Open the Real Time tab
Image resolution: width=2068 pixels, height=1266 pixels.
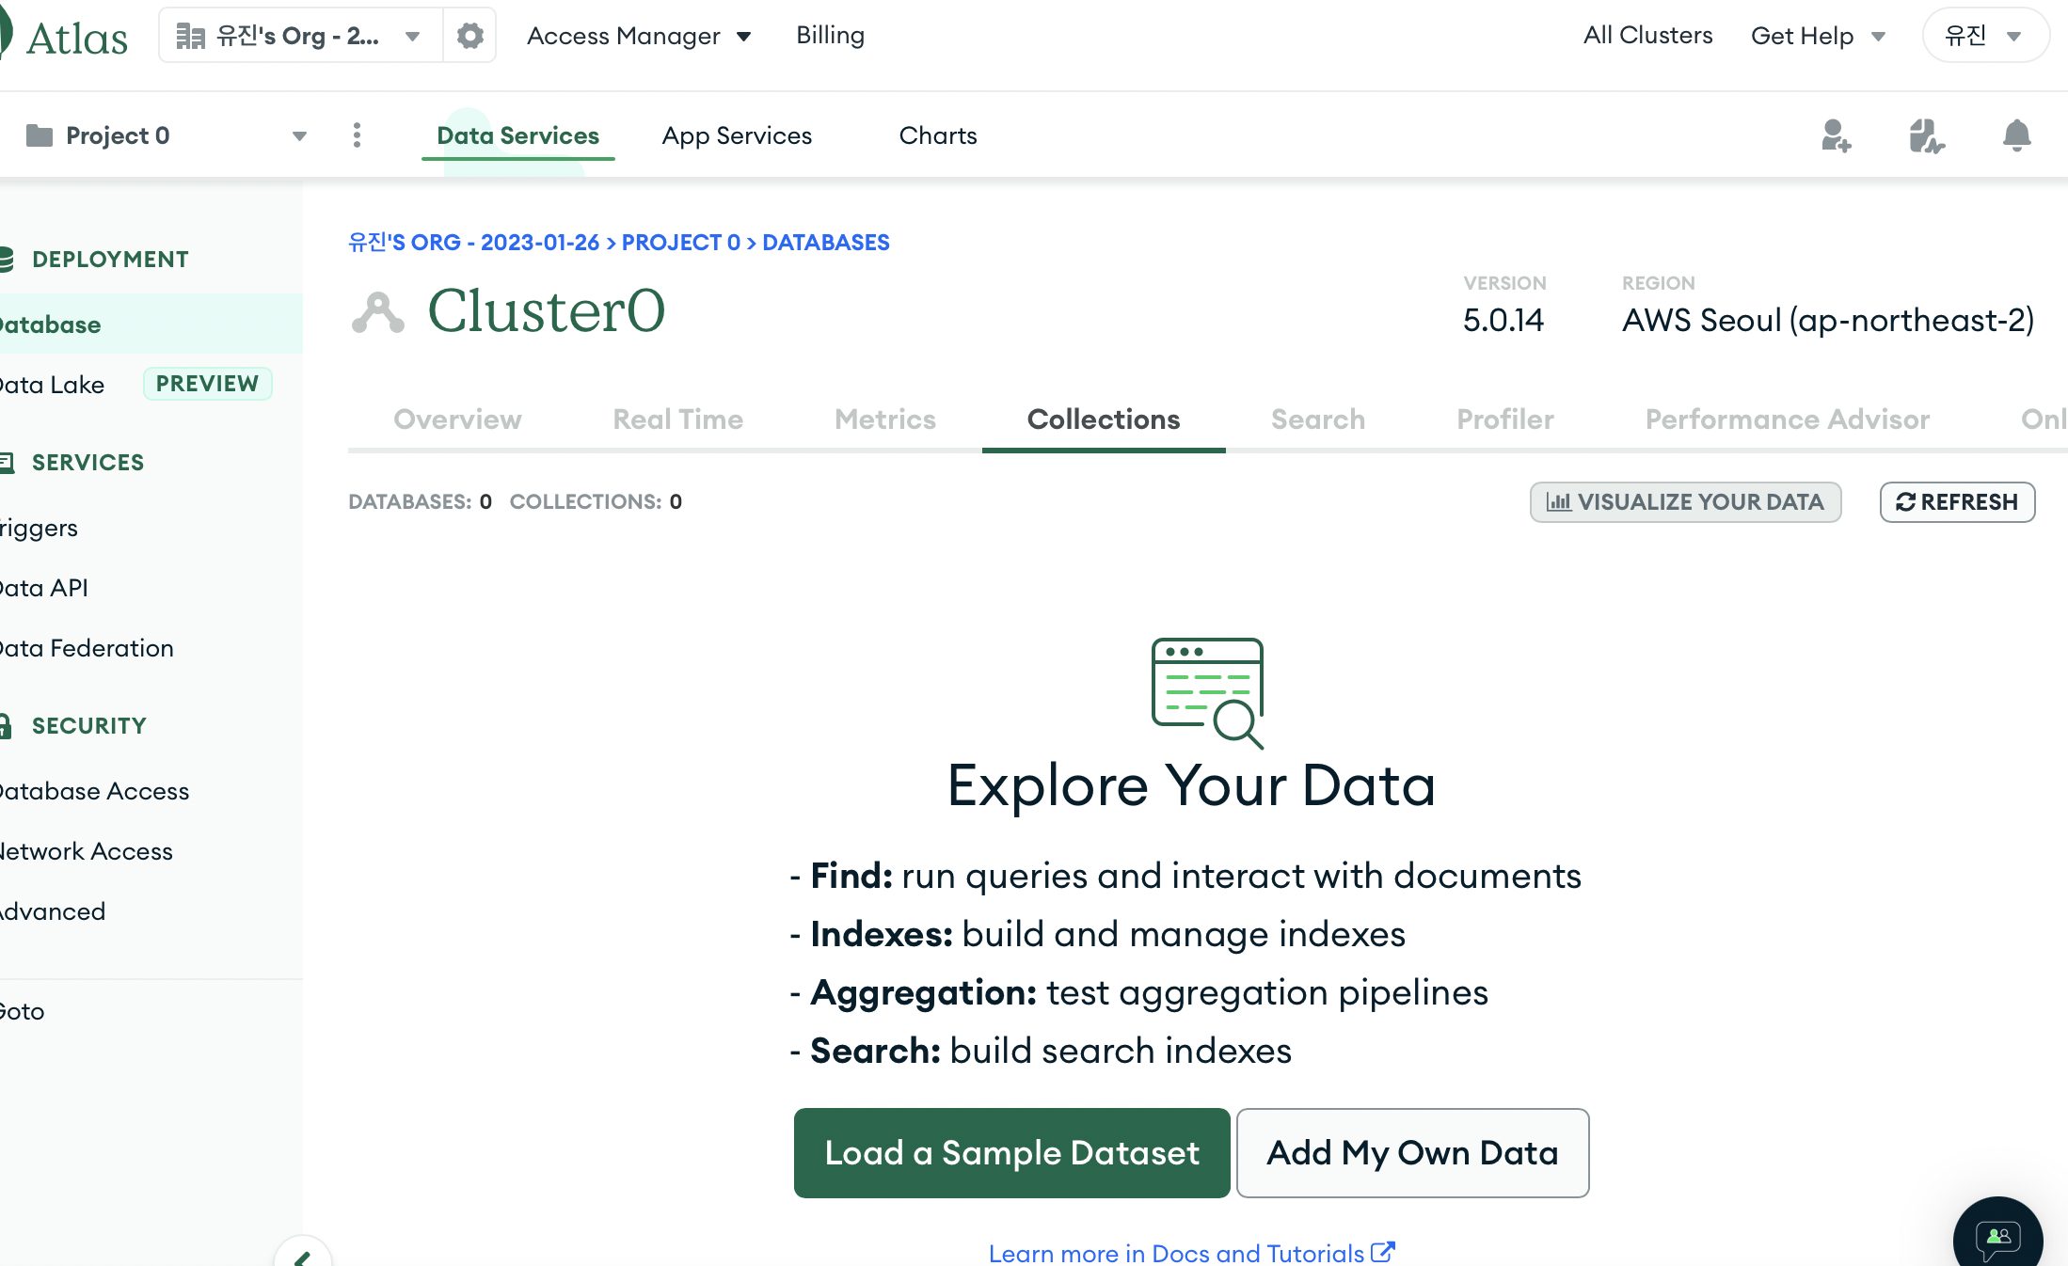pyautogui.click(x=677, y=419)
